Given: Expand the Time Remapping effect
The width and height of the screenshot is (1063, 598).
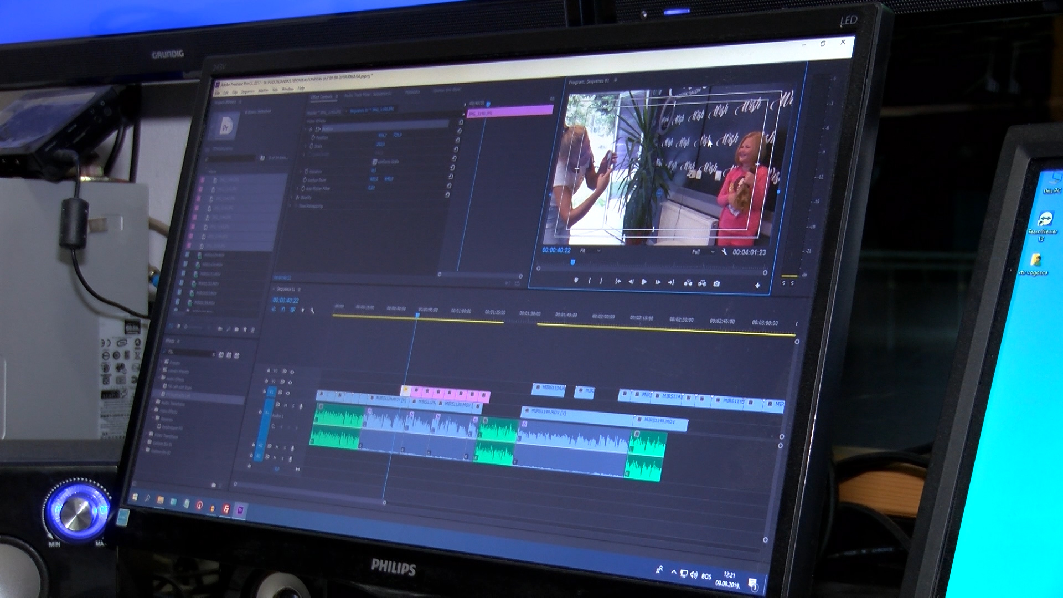Looking at the screenshot, I should click(291, 205).
